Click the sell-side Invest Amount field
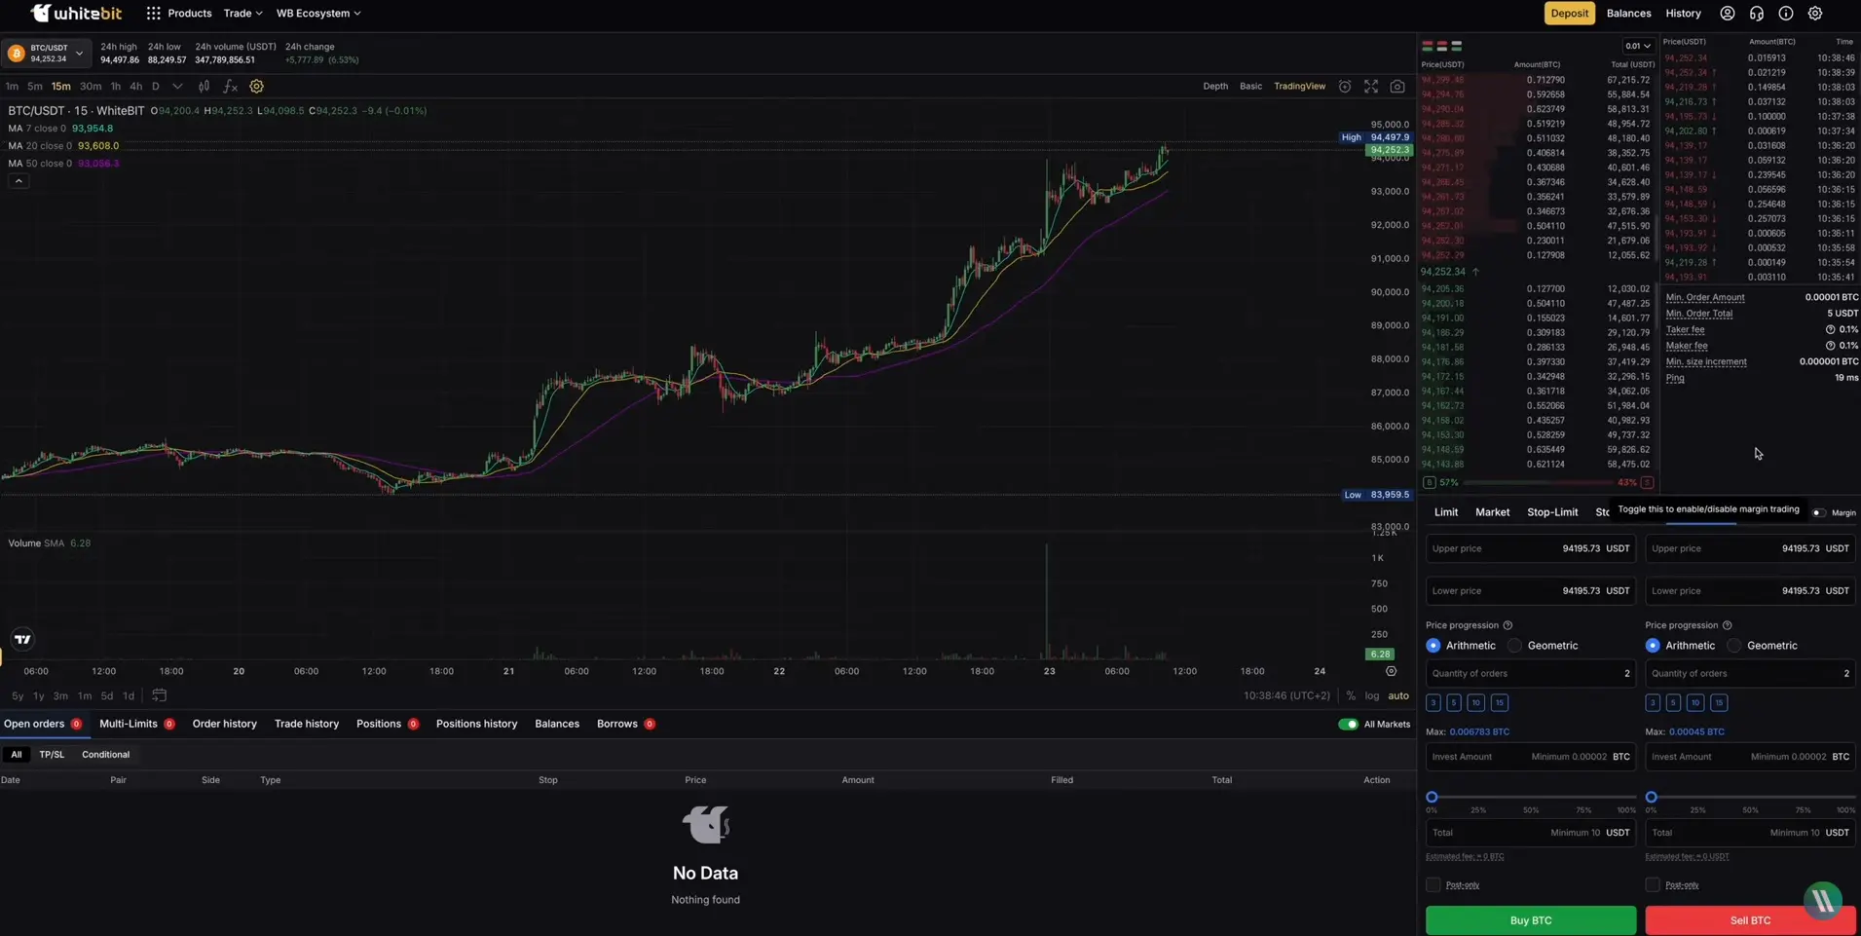 pyautogui.click(x=1750, y=757)
